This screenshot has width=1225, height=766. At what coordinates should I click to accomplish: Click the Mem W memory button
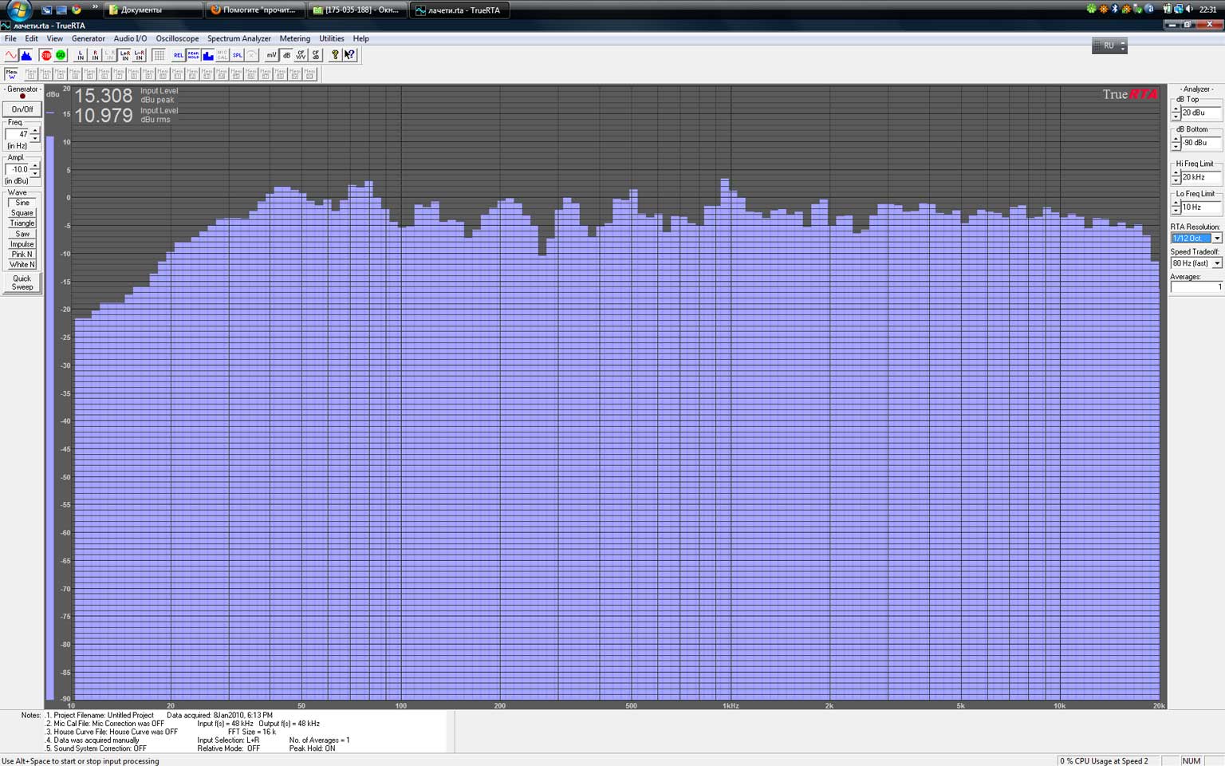(x=12, y=73)
